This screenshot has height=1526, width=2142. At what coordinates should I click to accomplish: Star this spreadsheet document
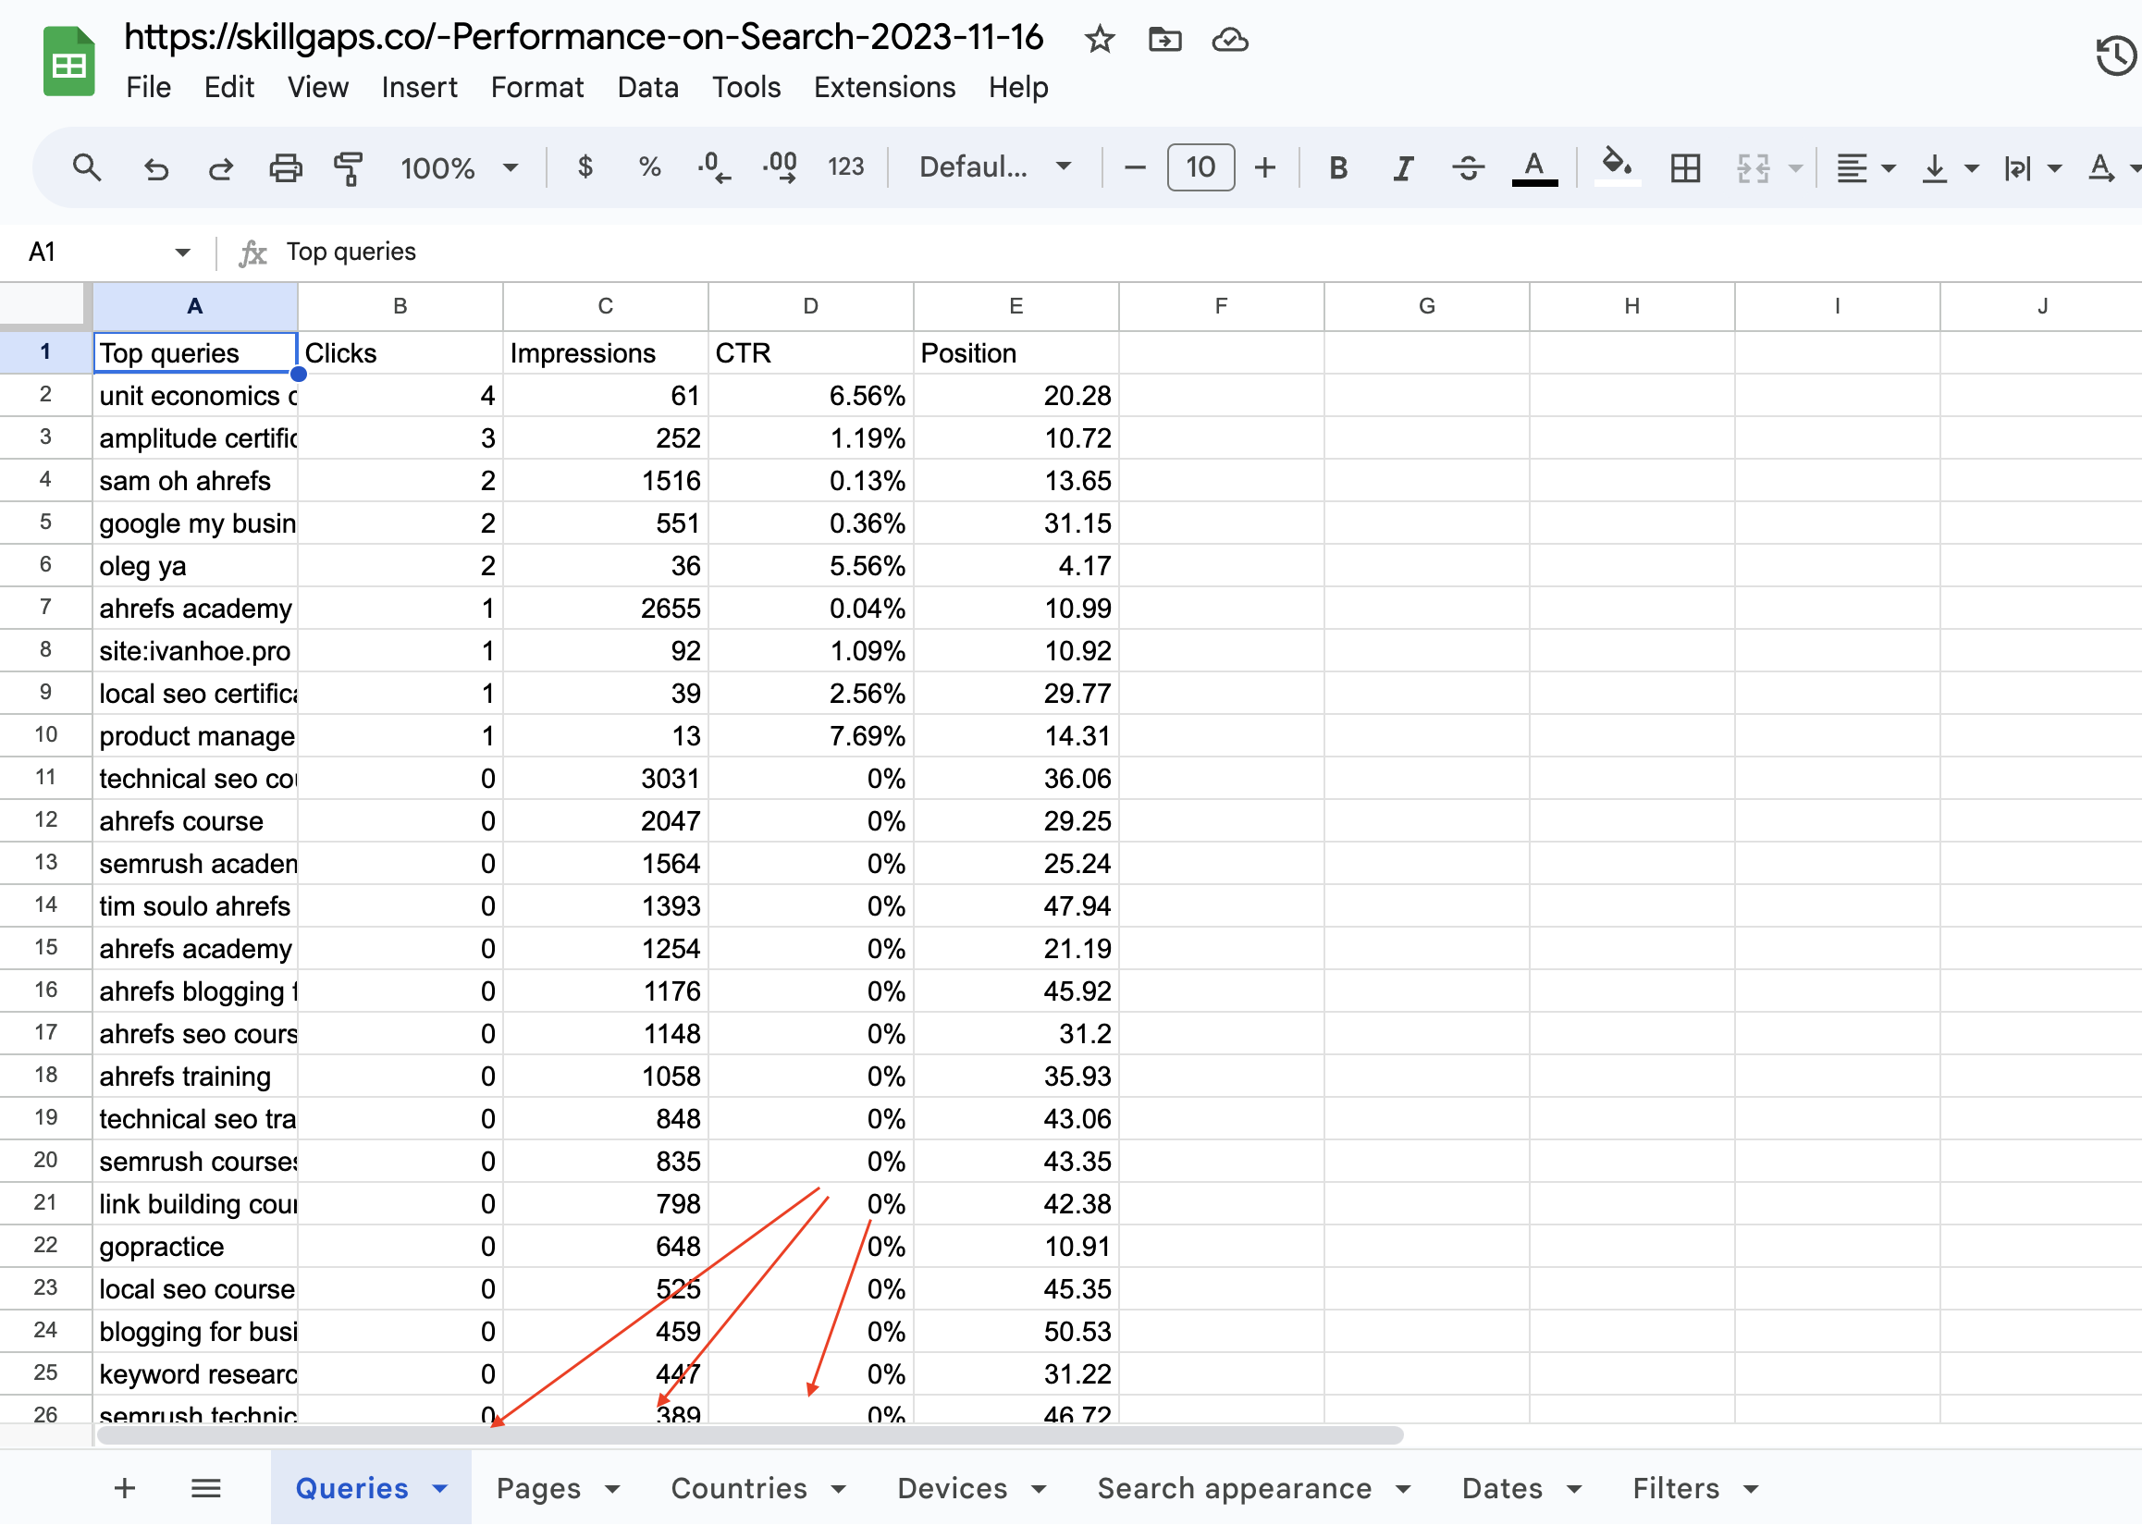pyautogui.click(x=1099, y=40)
